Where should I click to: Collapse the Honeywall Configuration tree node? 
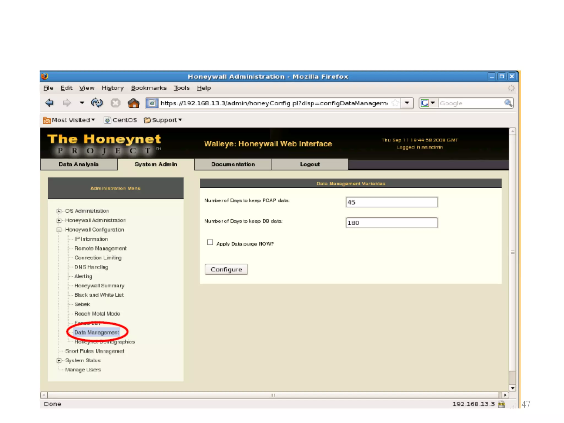(59, 230)
